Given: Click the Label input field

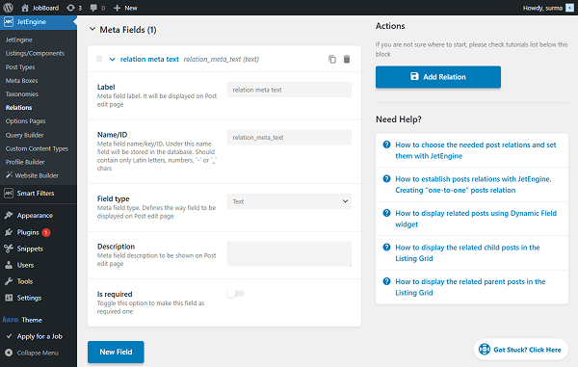Looking at the screenshot, I should pos(289,90).
